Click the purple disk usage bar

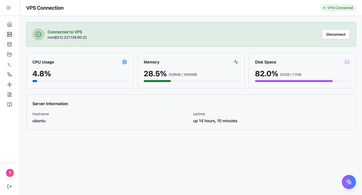point(294,81)
